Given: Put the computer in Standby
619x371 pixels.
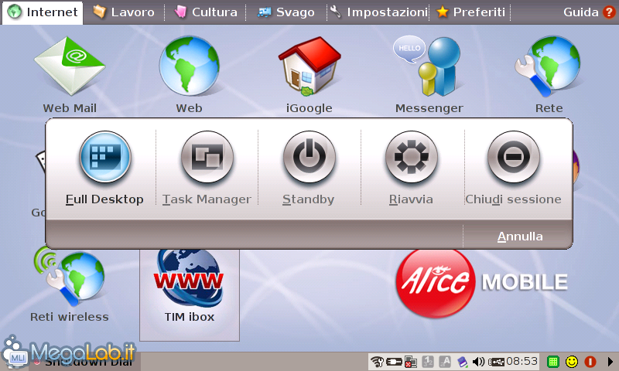Looking at the screenshot, I should point(309,168).
